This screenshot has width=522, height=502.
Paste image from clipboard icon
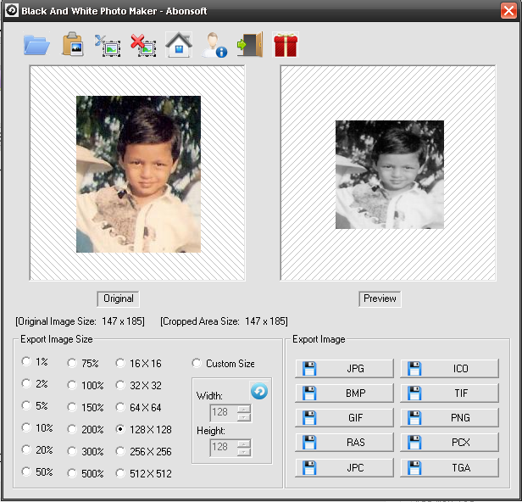point(73,44)
